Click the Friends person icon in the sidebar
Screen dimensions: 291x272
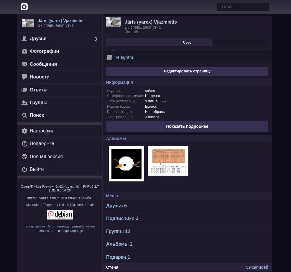point(24,39)
